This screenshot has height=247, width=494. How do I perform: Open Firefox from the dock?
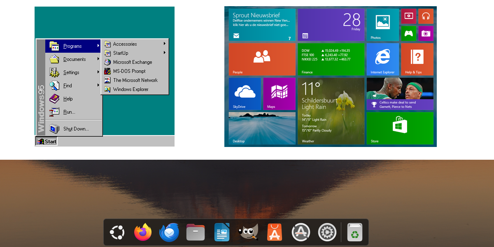point(143,233)
